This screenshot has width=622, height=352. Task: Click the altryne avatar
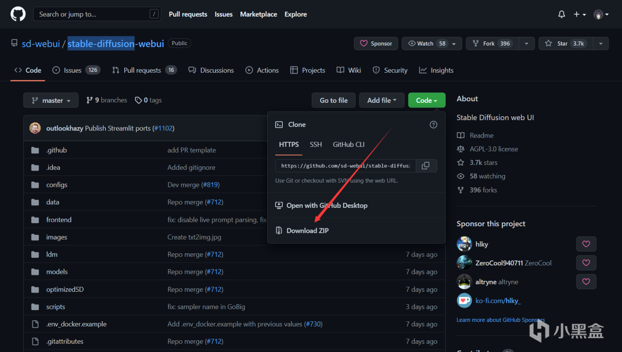[464, 281]
